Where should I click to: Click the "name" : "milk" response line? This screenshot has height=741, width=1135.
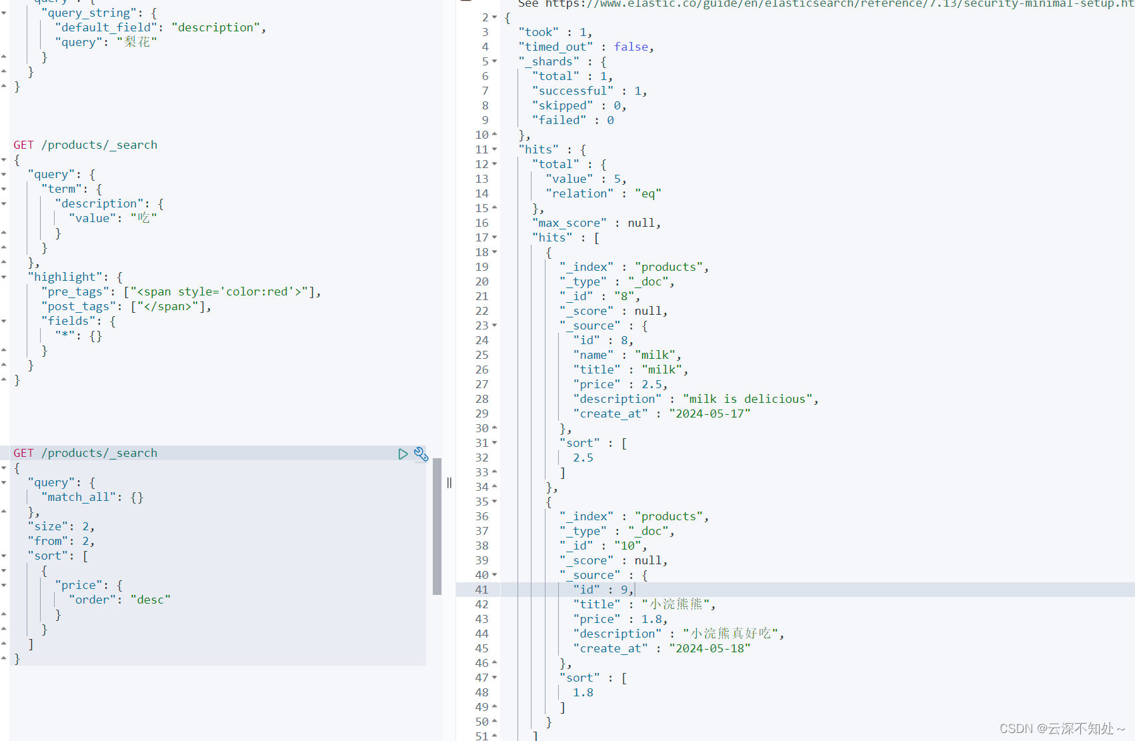pos(627,355)
